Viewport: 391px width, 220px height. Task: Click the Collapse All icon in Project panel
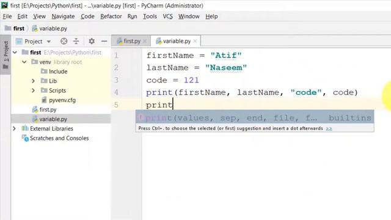click(76, 41)
